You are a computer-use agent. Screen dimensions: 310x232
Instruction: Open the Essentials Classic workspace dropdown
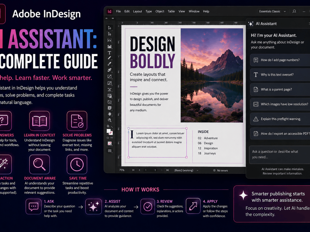(273, 11)
